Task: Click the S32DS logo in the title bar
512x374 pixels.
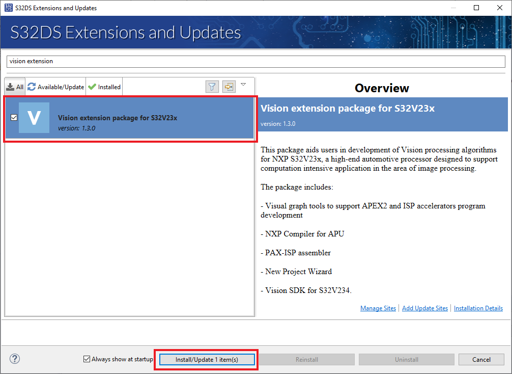Action: pyautogui.click(x=9, y=8)
